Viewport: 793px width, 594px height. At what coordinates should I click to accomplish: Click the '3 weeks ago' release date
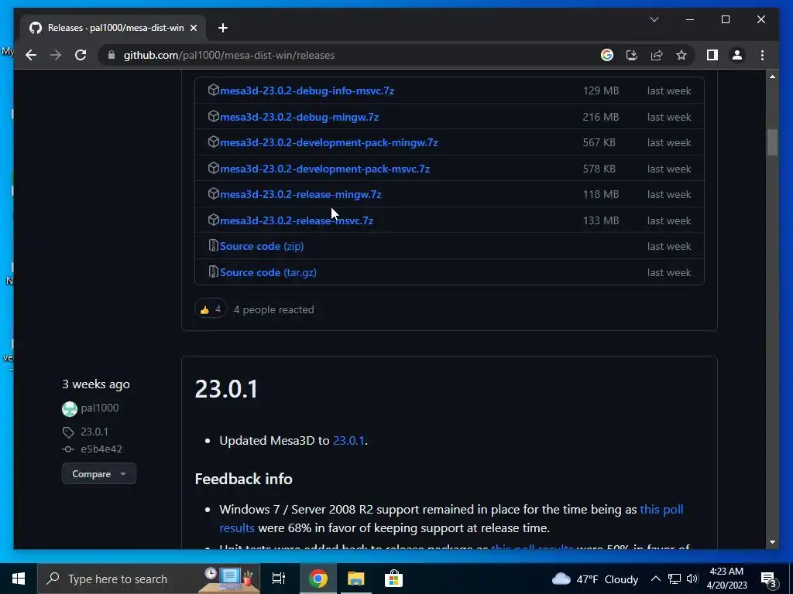point(95,384)
